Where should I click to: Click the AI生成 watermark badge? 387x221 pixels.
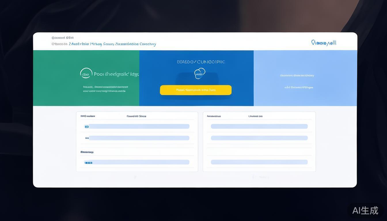tap(365, 210)
